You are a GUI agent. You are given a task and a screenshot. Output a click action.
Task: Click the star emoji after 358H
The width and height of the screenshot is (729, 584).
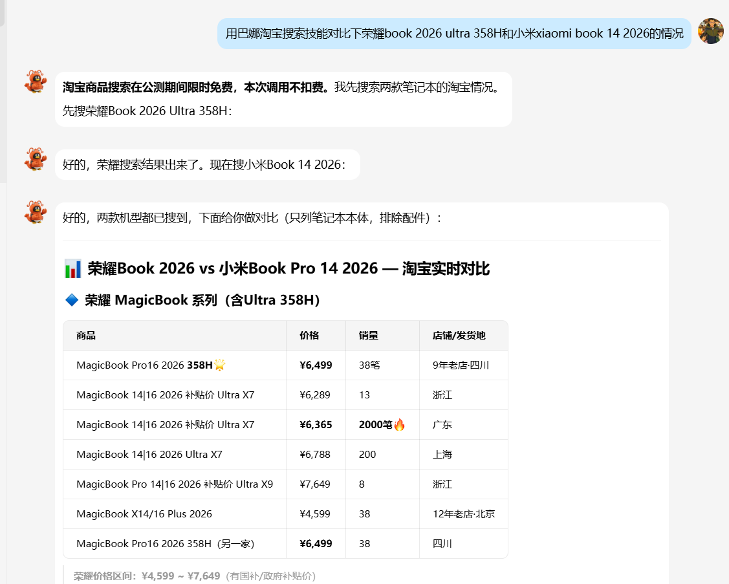point(220,365)
